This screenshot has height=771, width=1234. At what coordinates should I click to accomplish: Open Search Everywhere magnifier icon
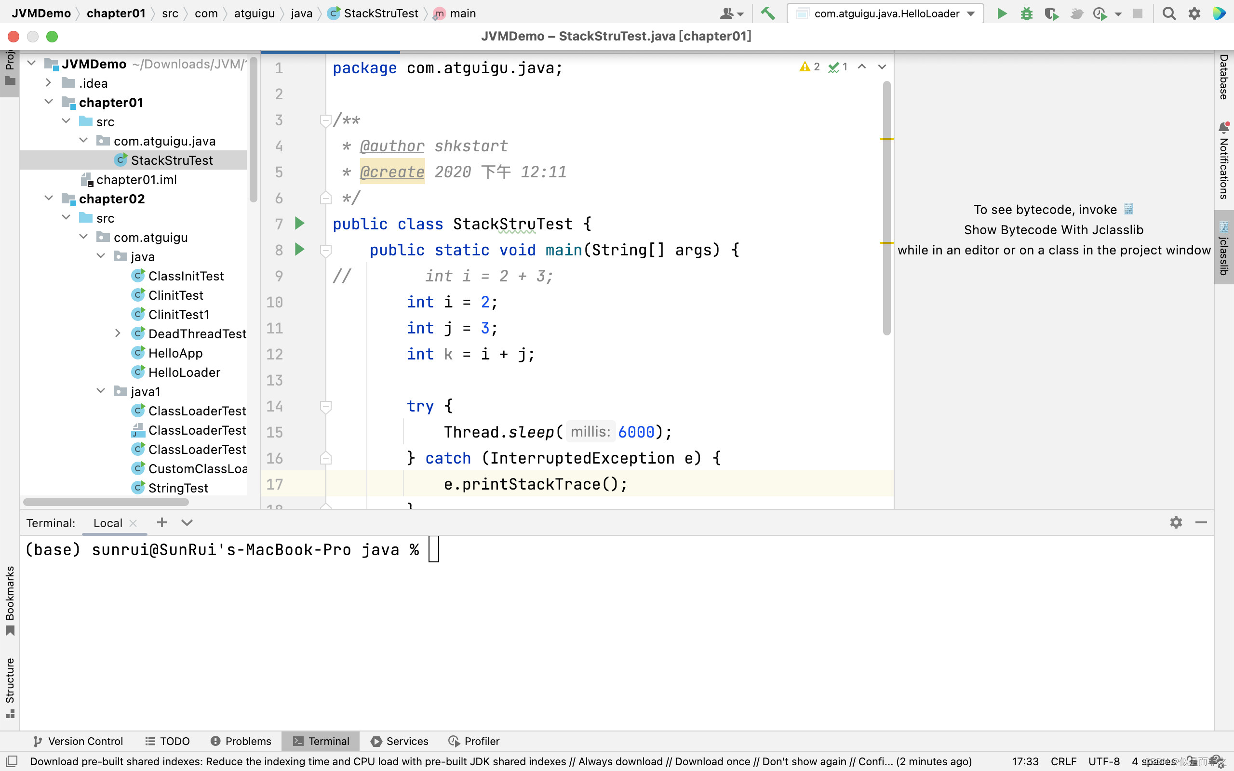tap(1169, 14)
